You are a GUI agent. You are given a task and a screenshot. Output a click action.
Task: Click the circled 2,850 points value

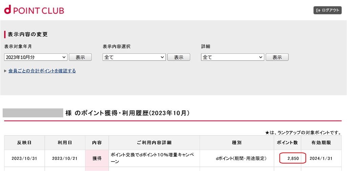293,158
